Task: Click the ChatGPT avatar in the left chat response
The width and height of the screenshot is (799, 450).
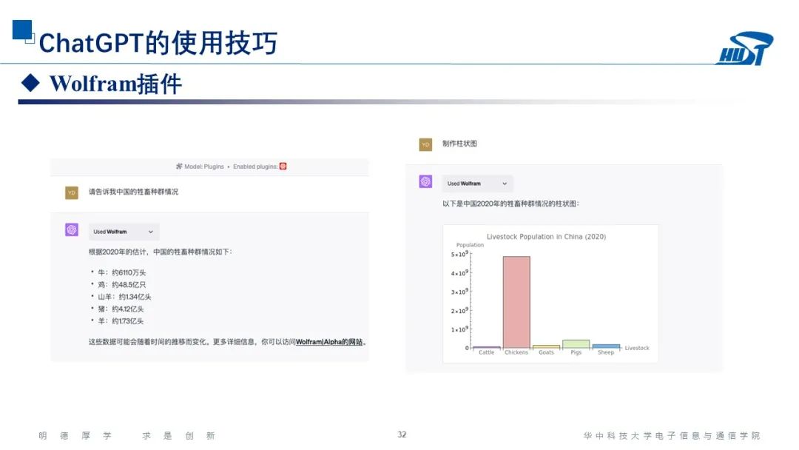Action: (71, 230)
